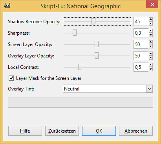The height and width of the screenshot is (144, 161).
Task: Click the Overlay Layer Opacity slider handle
Action: [97, 55]
